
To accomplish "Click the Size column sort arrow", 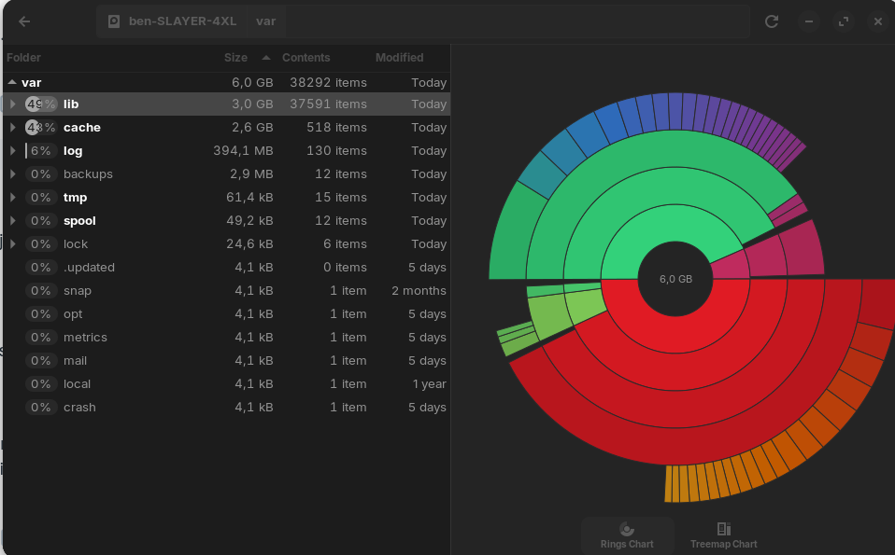I will pyautogui.click(x=266, y=58).
